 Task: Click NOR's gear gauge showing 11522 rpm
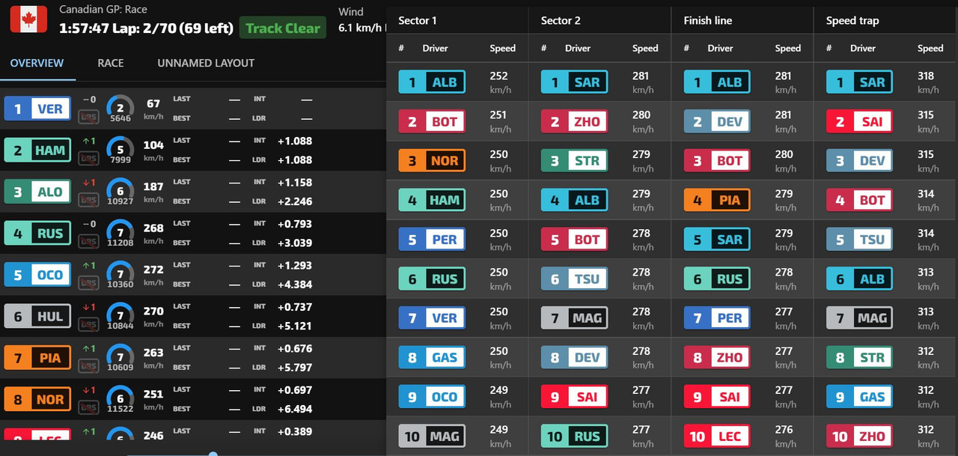click(120, 399)
